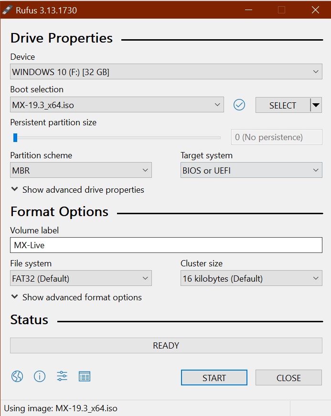Click the checksum checkmark icon

pos(239,105)
